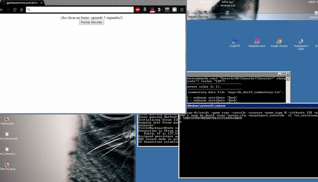Viewport: 318px width, 182px height.
Task: Click the blue download arrow extension icon
Action: (145, 10)
